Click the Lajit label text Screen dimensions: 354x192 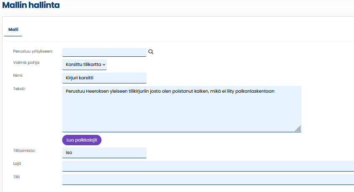[x=17, y=164]
